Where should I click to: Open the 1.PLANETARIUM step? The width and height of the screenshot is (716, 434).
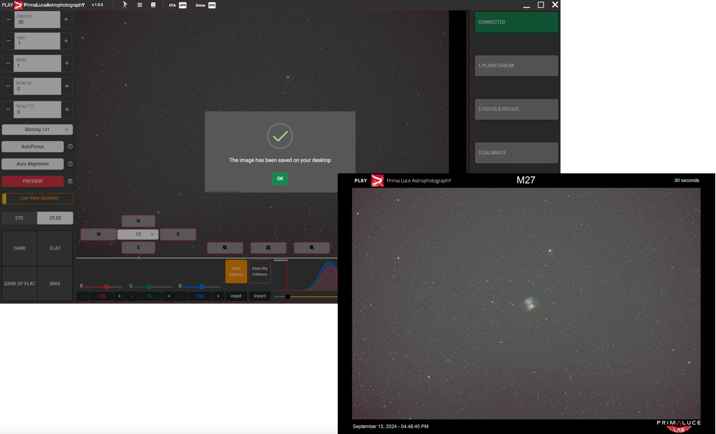coord(516,66)
